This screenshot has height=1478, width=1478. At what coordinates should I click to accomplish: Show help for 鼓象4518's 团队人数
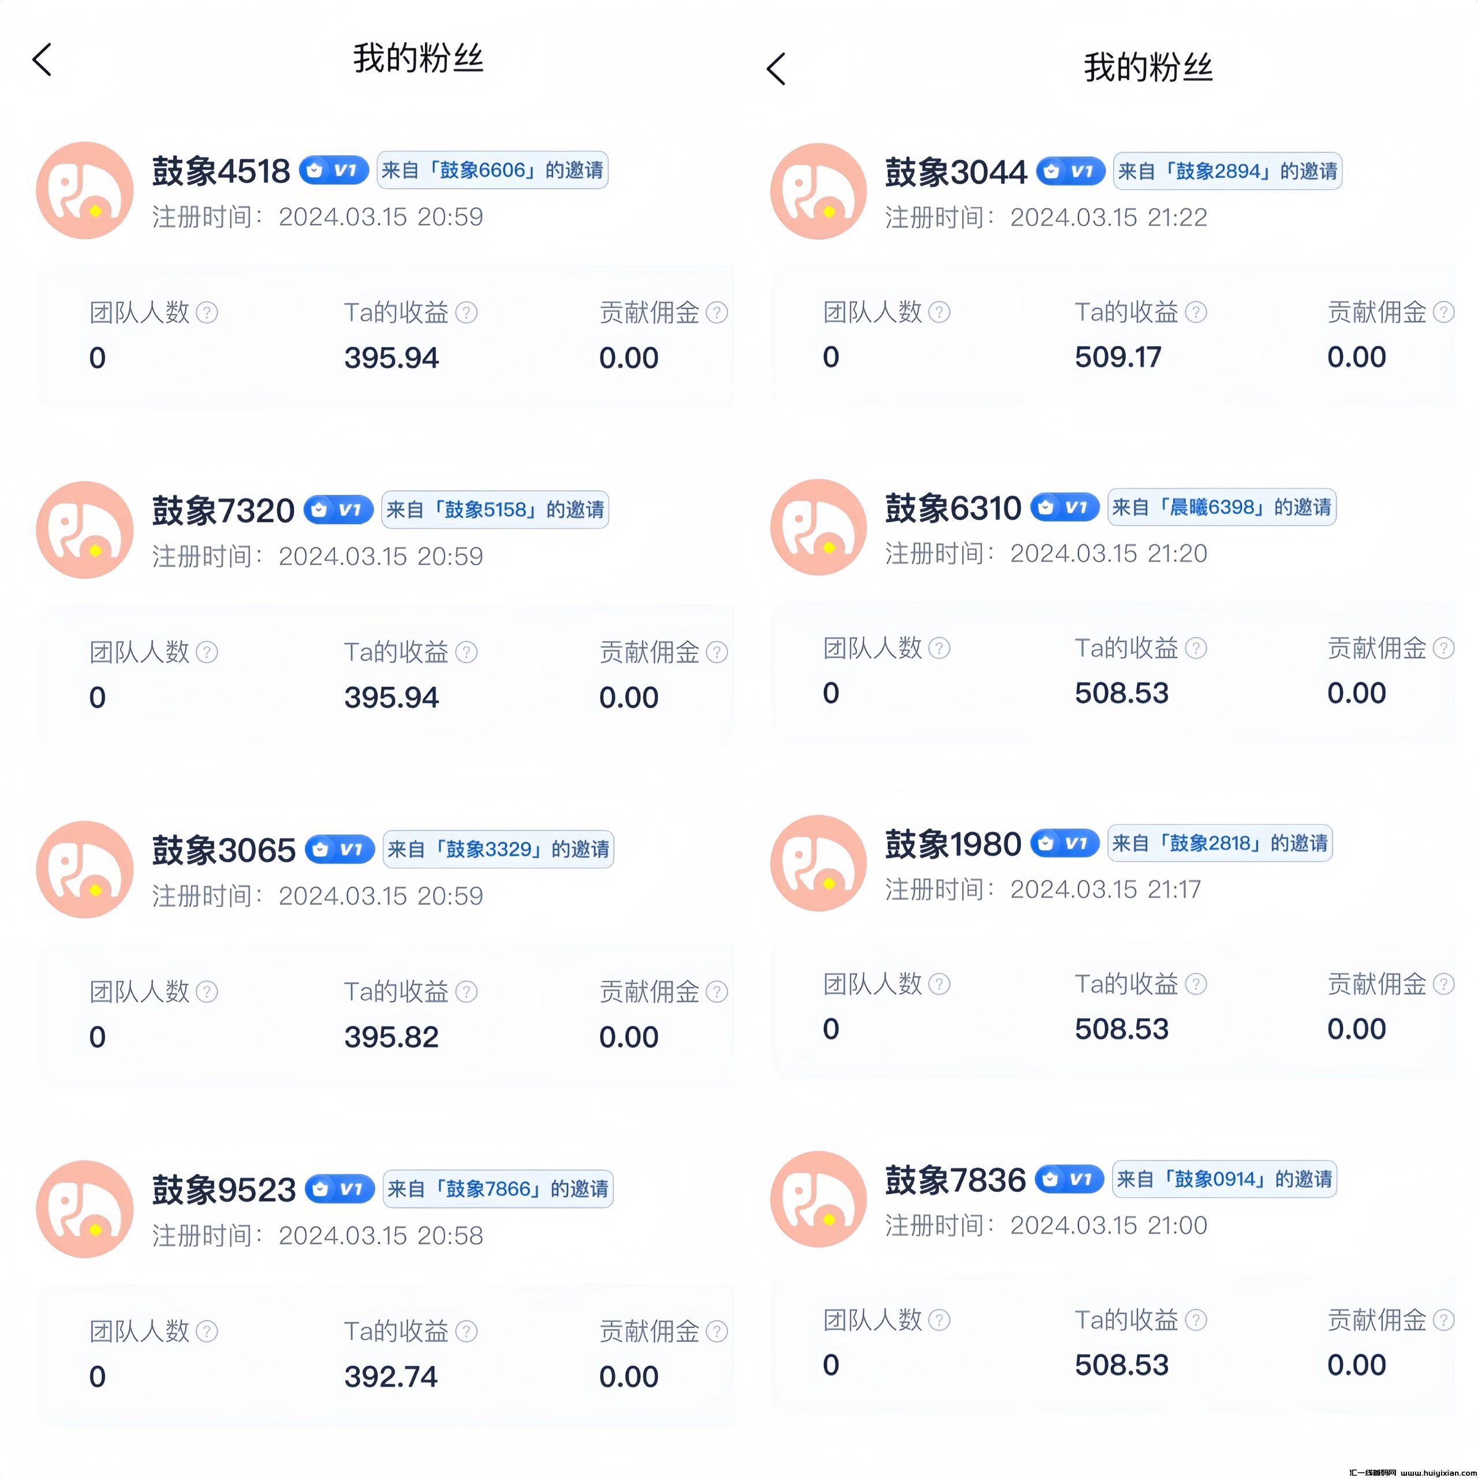(x=207, y=312)
